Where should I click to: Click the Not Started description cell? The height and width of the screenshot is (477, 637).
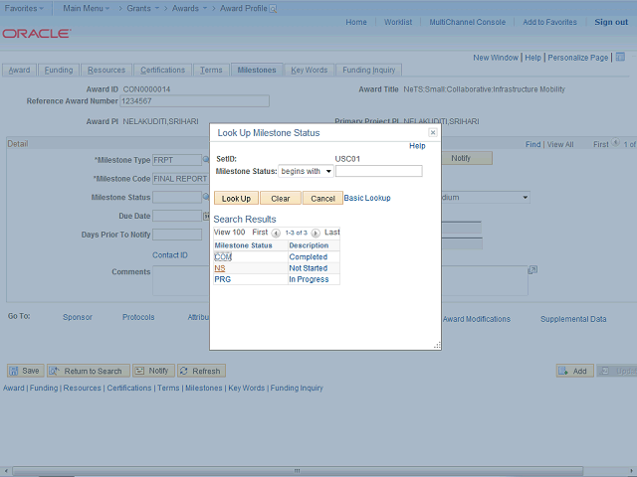[x=308, y=268]
